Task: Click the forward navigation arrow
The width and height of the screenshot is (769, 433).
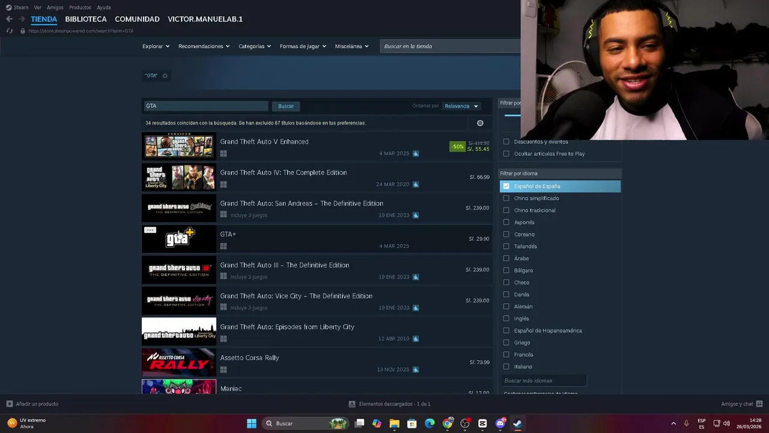Action: pyautogui.click(x=22, y=19)
